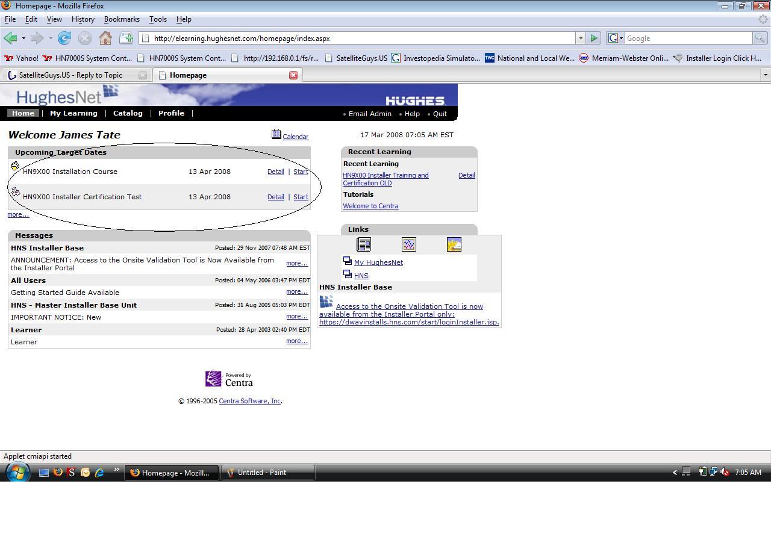Click Email Admin link
Image resolution: width=771 pixels, height=549 pixels.
pos(370,114)
